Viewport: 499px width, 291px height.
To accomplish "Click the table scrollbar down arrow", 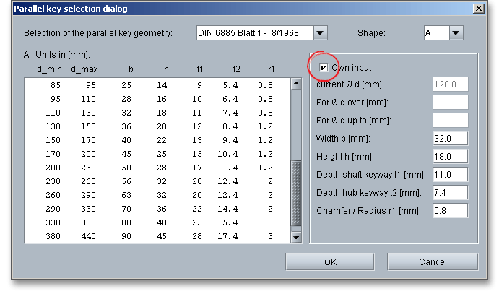I will coord(295,236).
